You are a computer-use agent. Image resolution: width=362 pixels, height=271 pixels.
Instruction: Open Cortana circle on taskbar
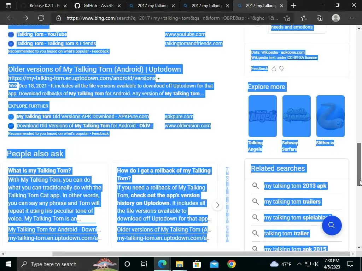pos(127,264)
